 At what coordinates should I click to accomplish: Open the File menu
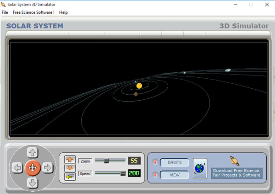click(5, 12)
